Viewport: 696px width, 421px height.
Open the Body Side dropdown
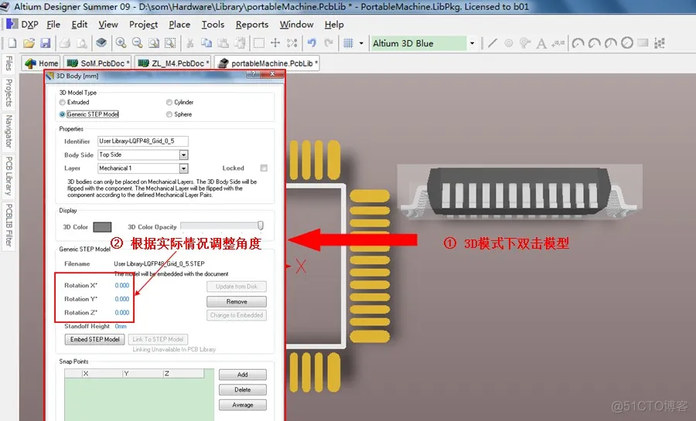[x=184, y=154]
